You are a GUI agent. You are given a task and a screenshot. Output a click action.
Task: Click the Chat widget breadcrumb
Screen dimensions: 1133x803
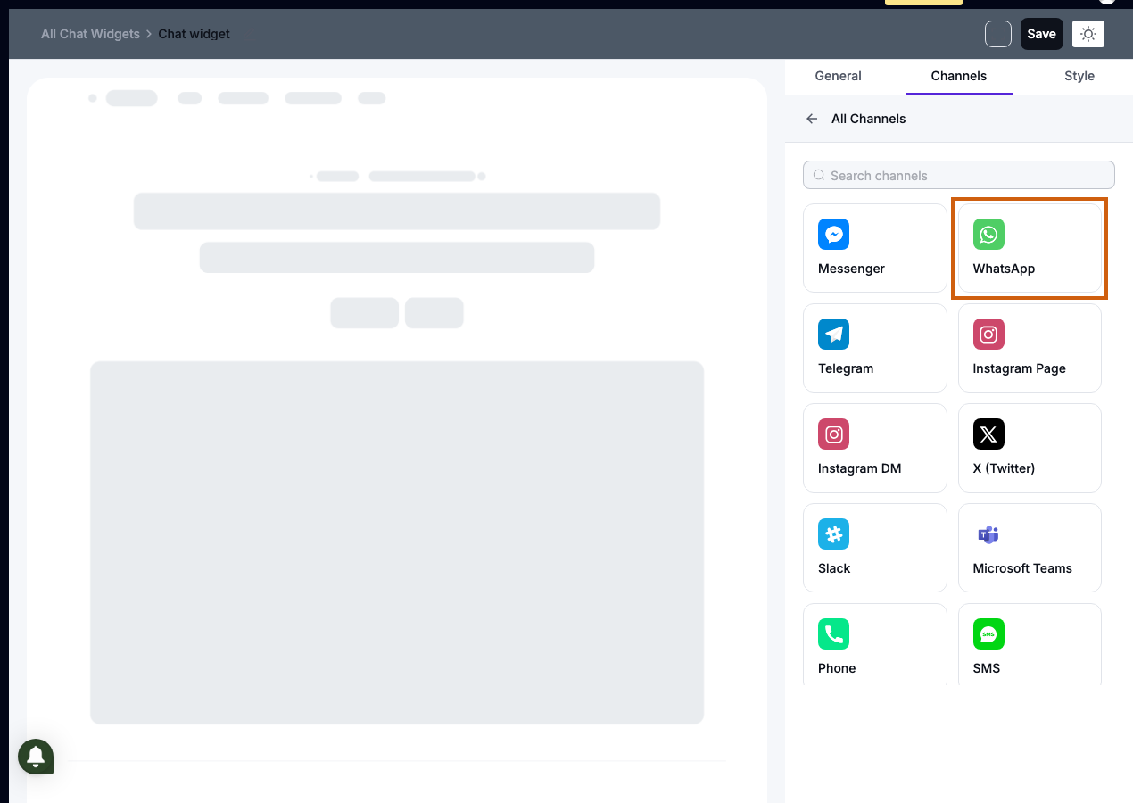pyautogui.click(x=194, y=34)
